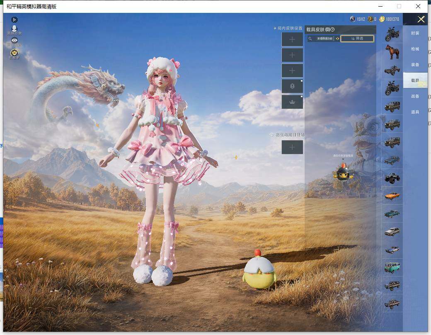Open the help question-mark by 载具皮肤
Image resolution: width=431 pixels, height=335 pixels.
pos(332,29)
